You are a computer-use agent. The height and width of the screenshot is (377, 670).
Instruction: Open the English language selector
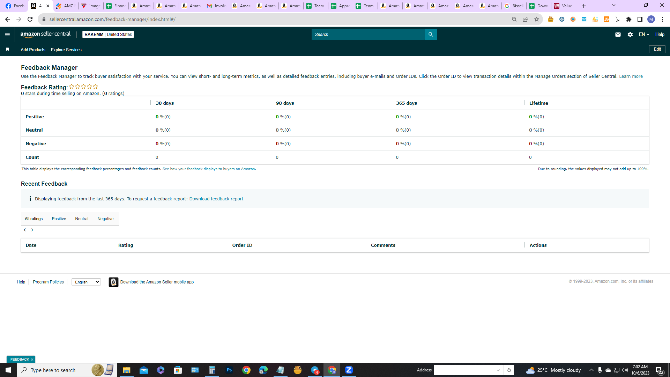[86, 282]
